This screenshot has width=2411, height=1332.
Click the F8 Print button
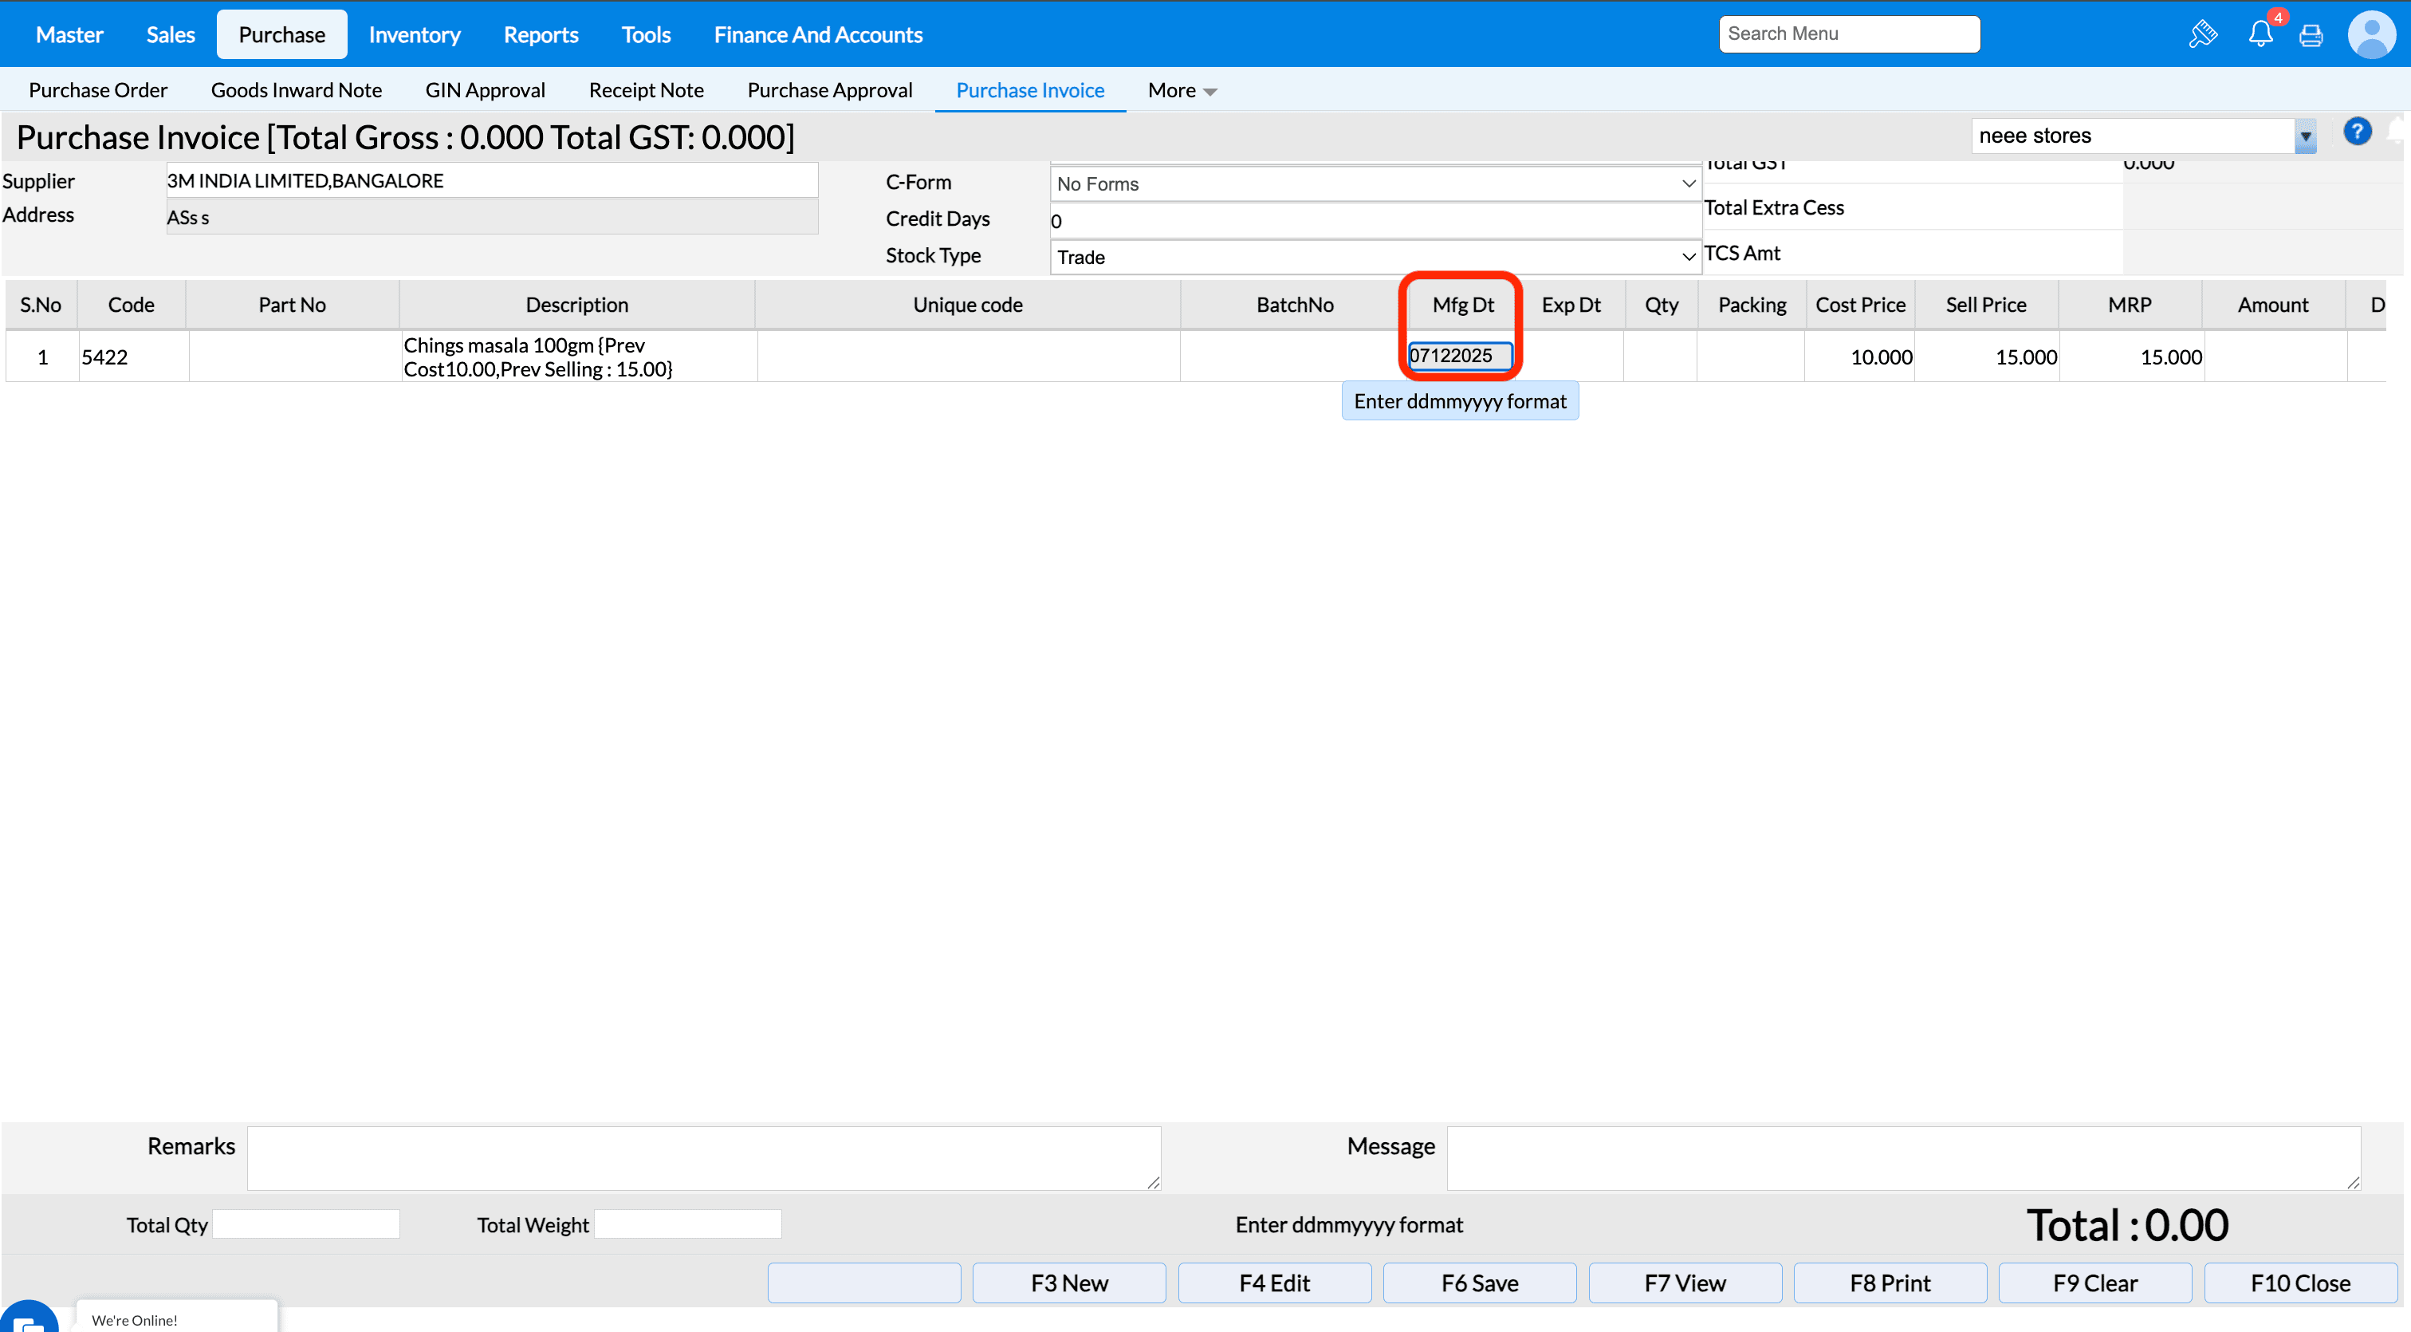click(1889, 1283)
